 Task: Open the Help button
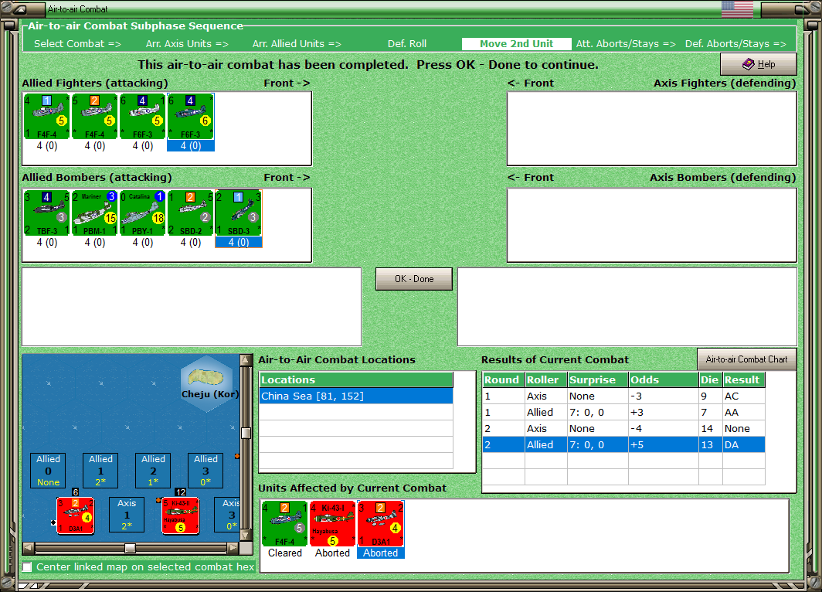(759, 64)
